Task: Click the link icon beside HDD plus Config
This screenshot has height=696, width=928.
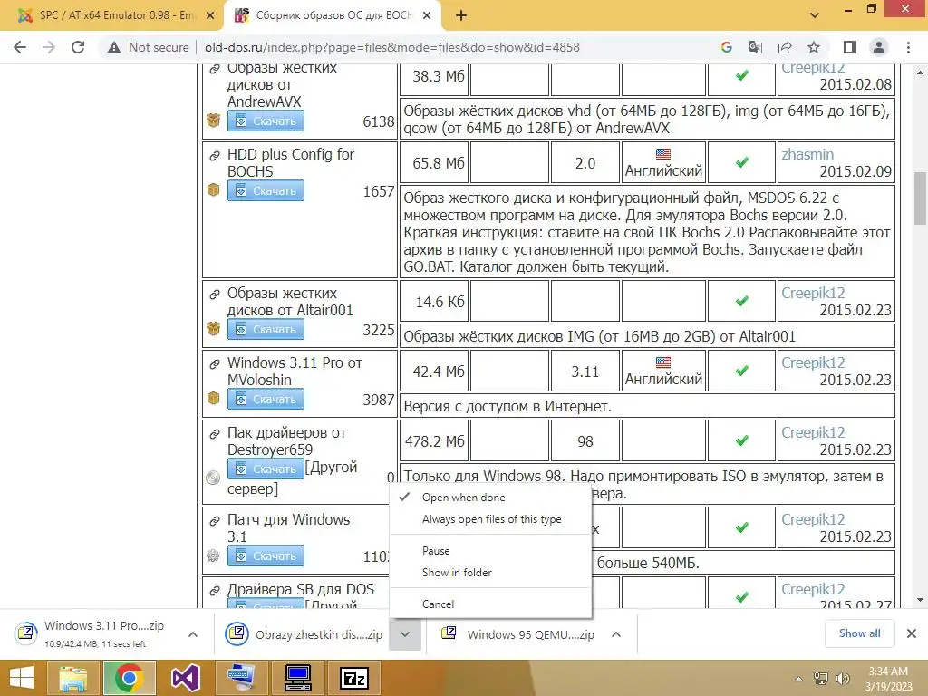Action: click(x=214, y=156)
